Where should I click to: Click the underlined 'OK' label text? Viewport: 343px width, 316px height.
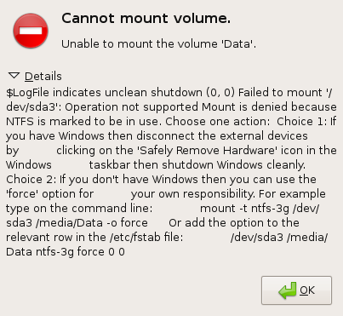[x=307, y=290]
